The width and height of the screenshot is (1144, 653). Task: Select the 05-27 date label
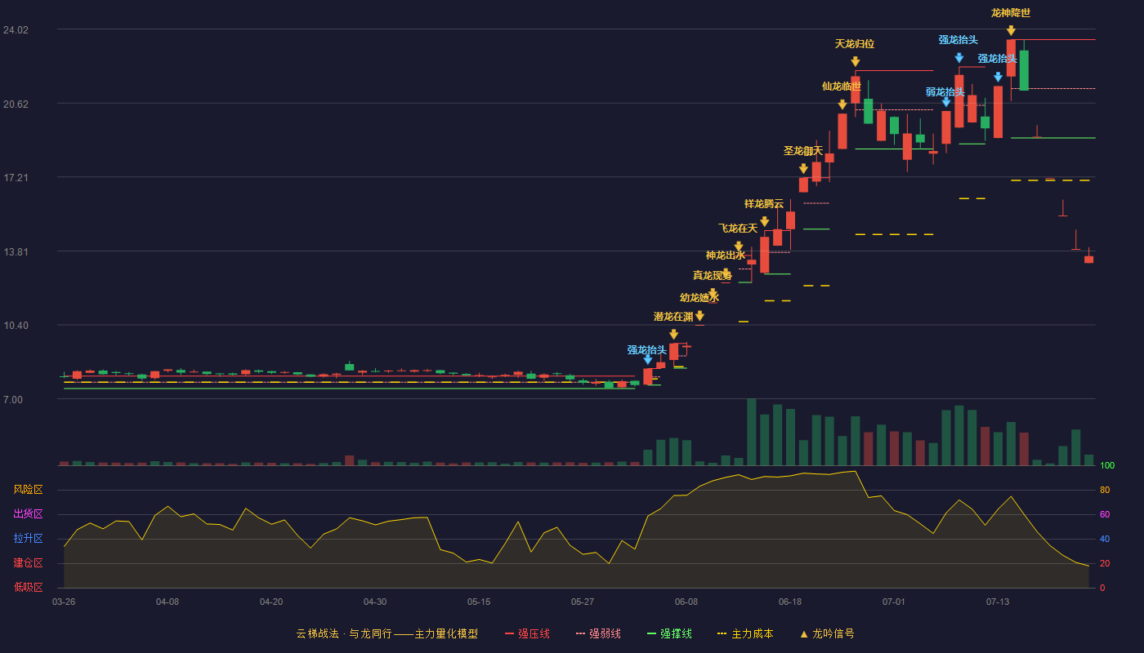[583, 602]
